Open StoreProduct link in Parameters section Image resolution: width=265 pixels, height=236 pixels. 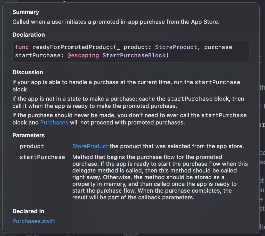coord(90,146)
